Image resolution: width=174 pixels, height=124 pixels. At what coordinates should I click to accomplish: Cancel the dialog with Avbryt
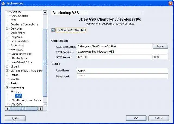[x=159, y=118]
